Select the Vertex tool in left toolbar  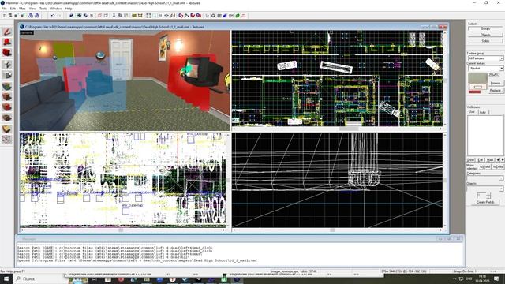pyautogui.click(x=7, y=140)
